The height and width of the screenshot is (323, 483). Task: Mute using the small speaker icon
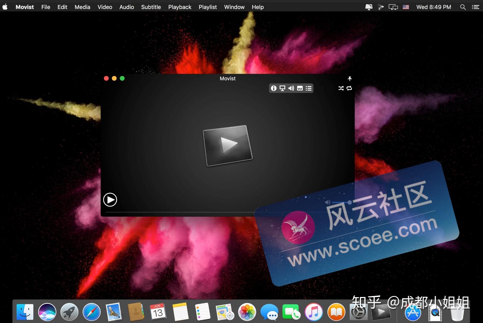pyautogui.click(x=327, y=202)
